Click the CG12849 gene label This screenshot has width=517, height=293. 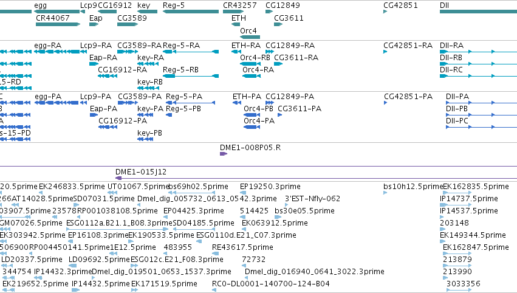pyautogui.click(x=282, y=5)
